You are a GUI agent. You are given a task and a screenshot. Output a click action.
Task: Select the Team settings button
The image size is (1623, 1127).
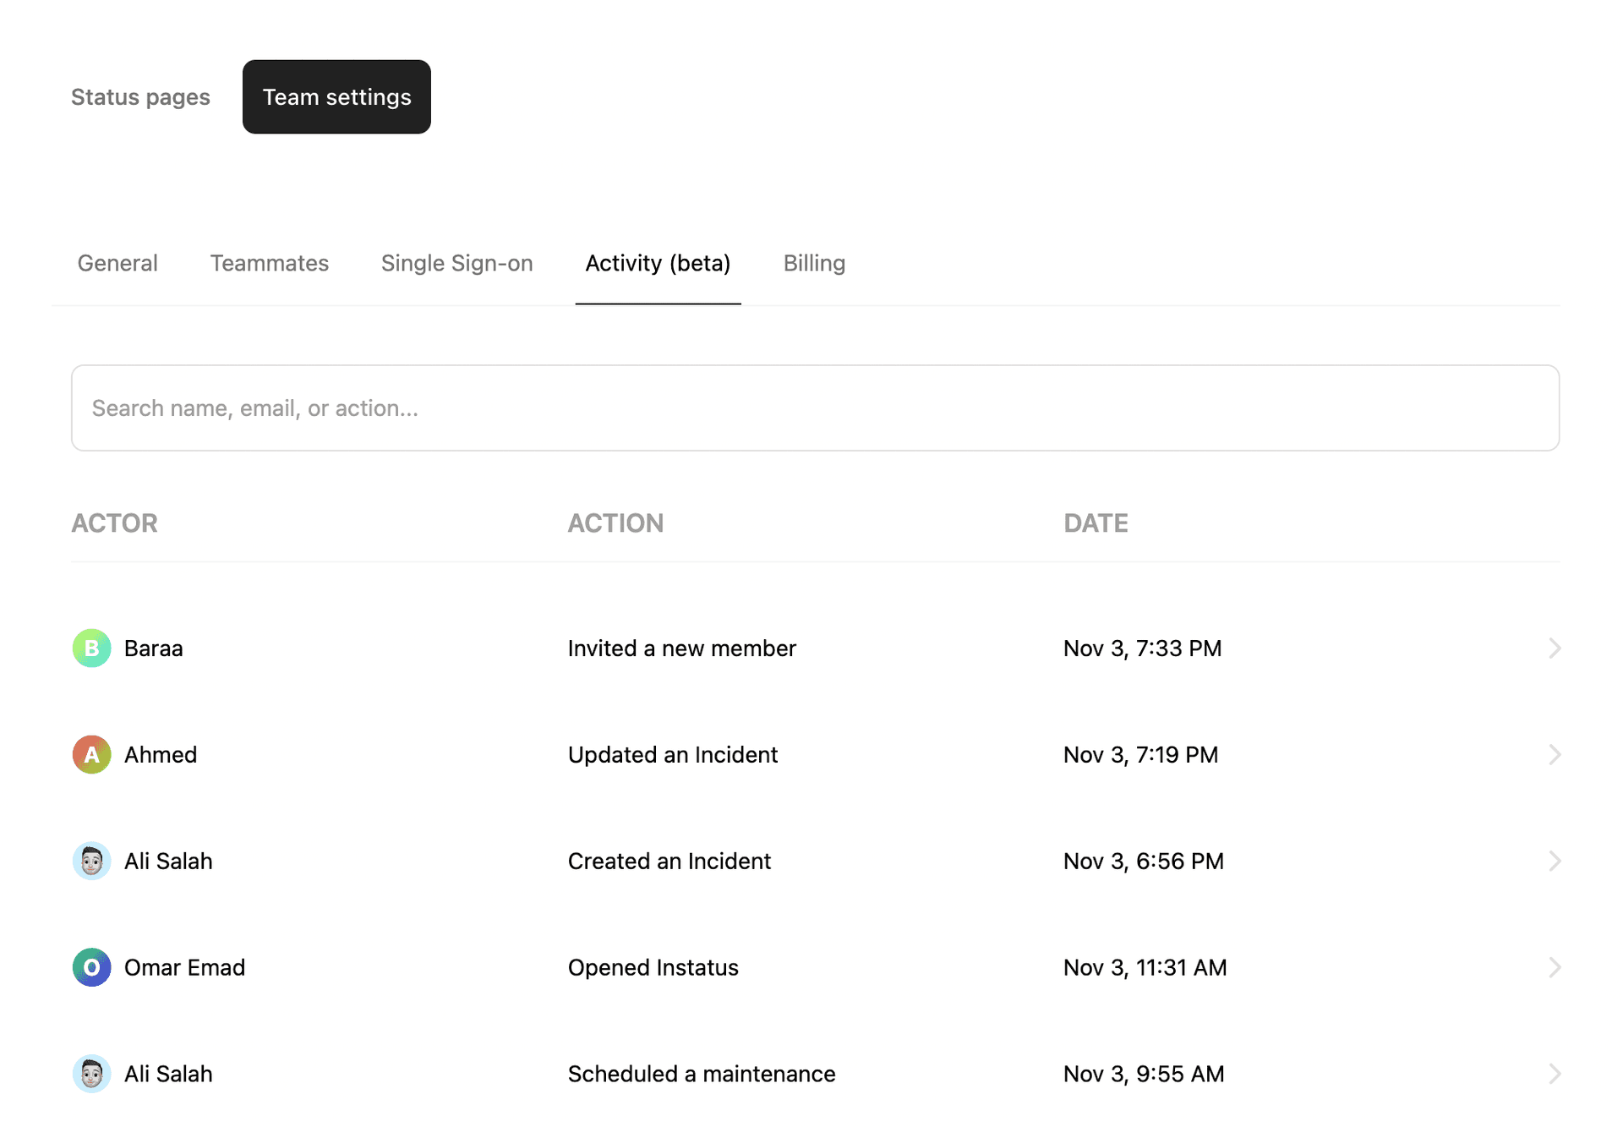click(x=336, y=96)
